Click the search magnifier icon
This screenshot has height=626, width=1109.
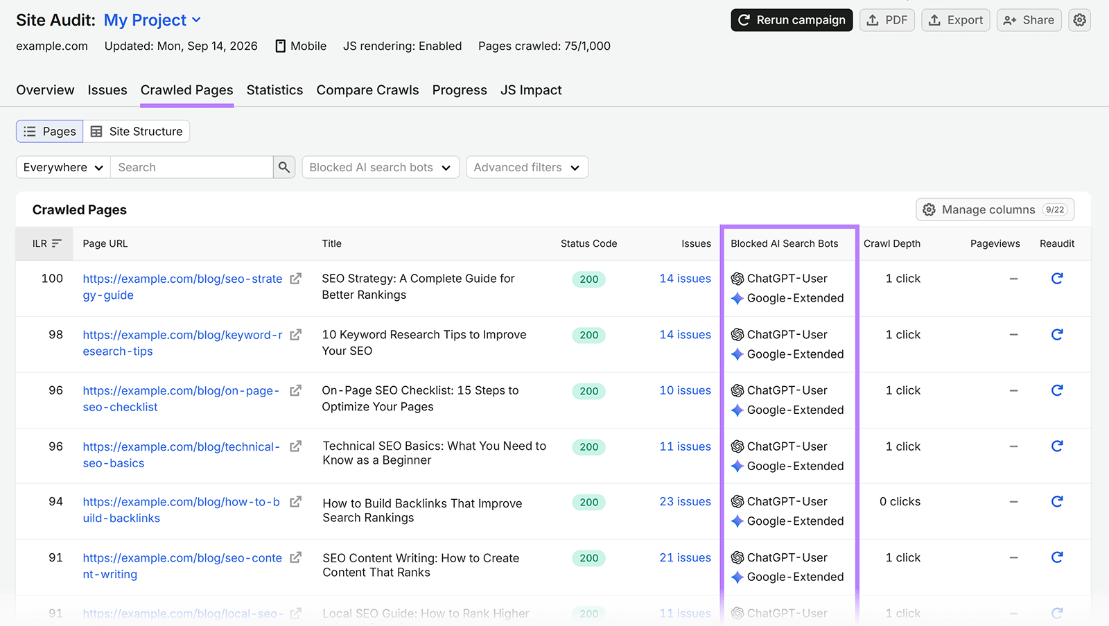point(284,167)
